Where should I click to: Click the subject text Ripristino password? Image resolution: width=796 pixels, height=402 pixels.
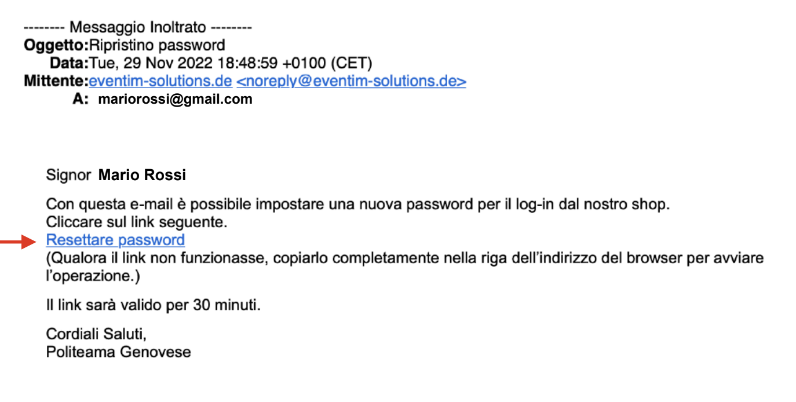157,45
